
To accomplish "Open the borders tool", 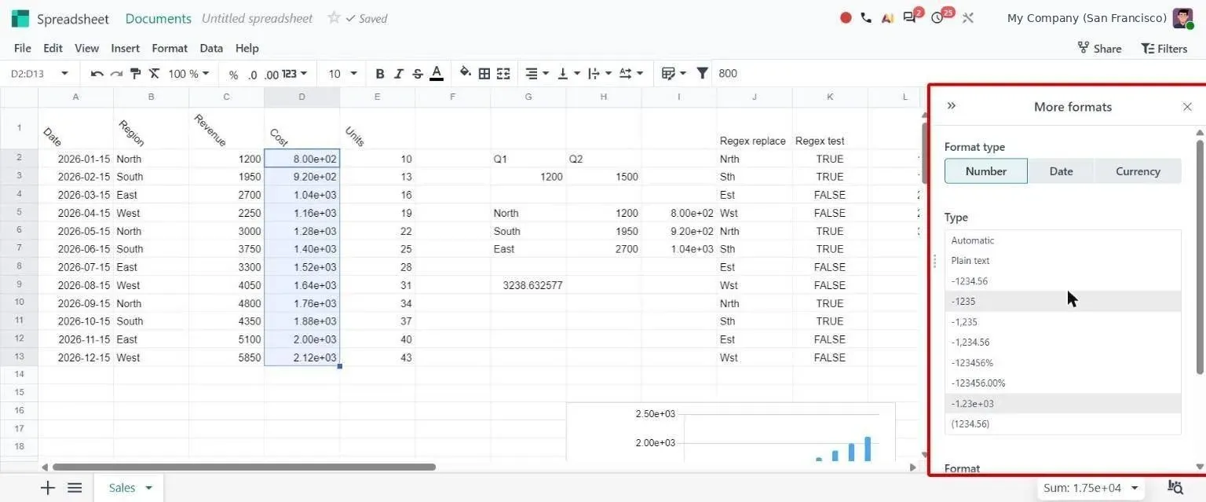I will (x=484, y=74).
